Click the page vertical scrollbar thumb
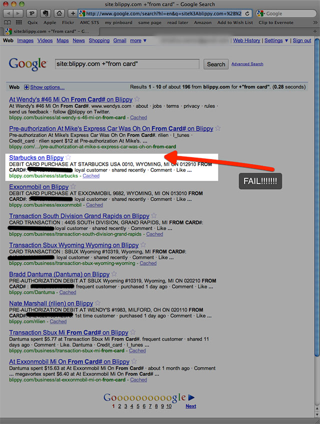 point(317,197)
